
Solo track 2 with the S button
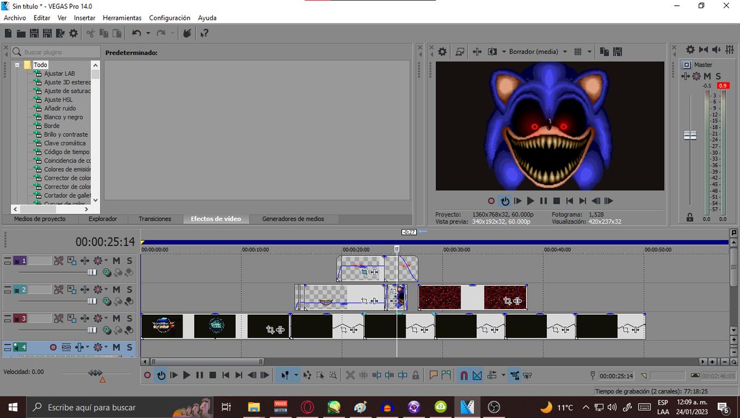[129, 289]
